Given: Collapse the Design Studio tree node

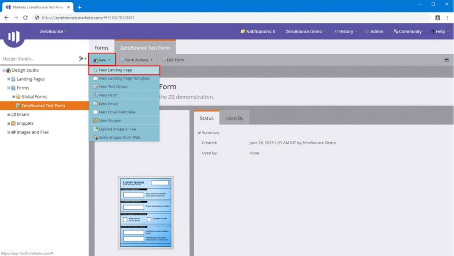Looking at the screenshot, I should (x=4, y=70).
